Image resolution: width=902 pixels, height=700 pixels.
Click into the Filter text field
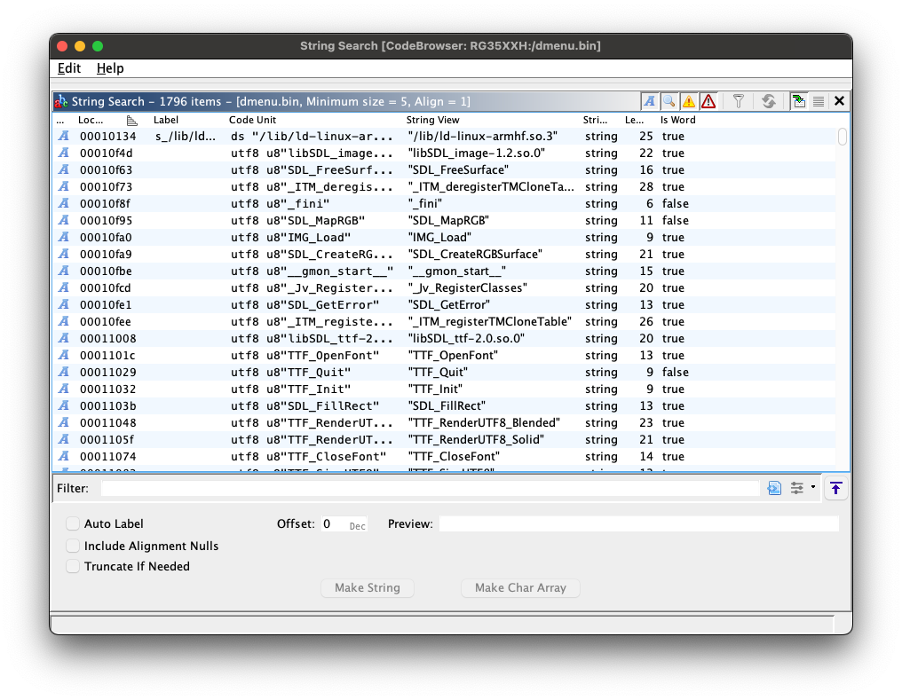(x=431, y=489)
